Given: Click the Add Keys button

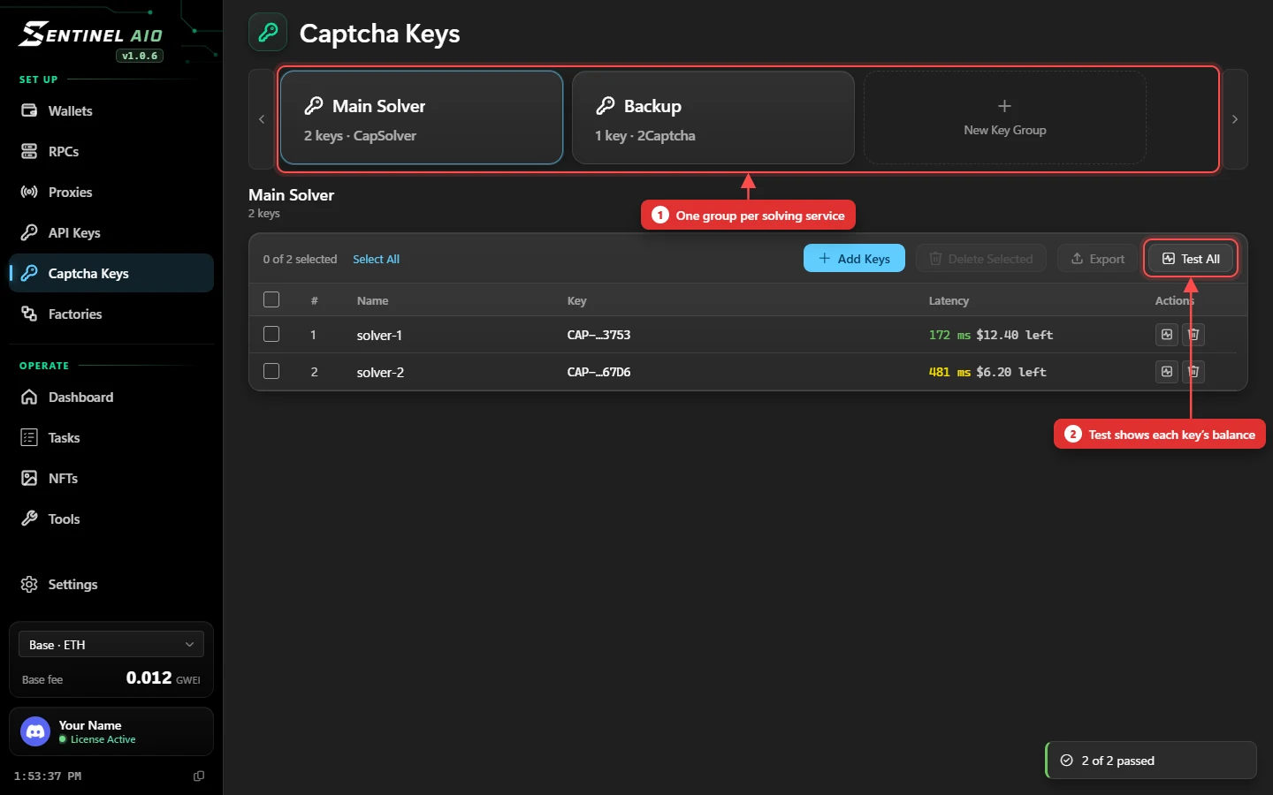Looking at the screenshot, I should [854, 258].
